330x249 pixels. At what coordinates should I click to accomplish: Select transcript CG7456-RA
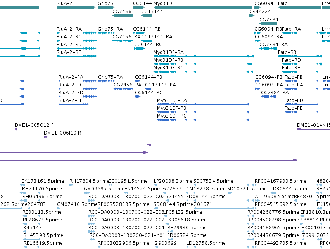[x=123, y=41]
